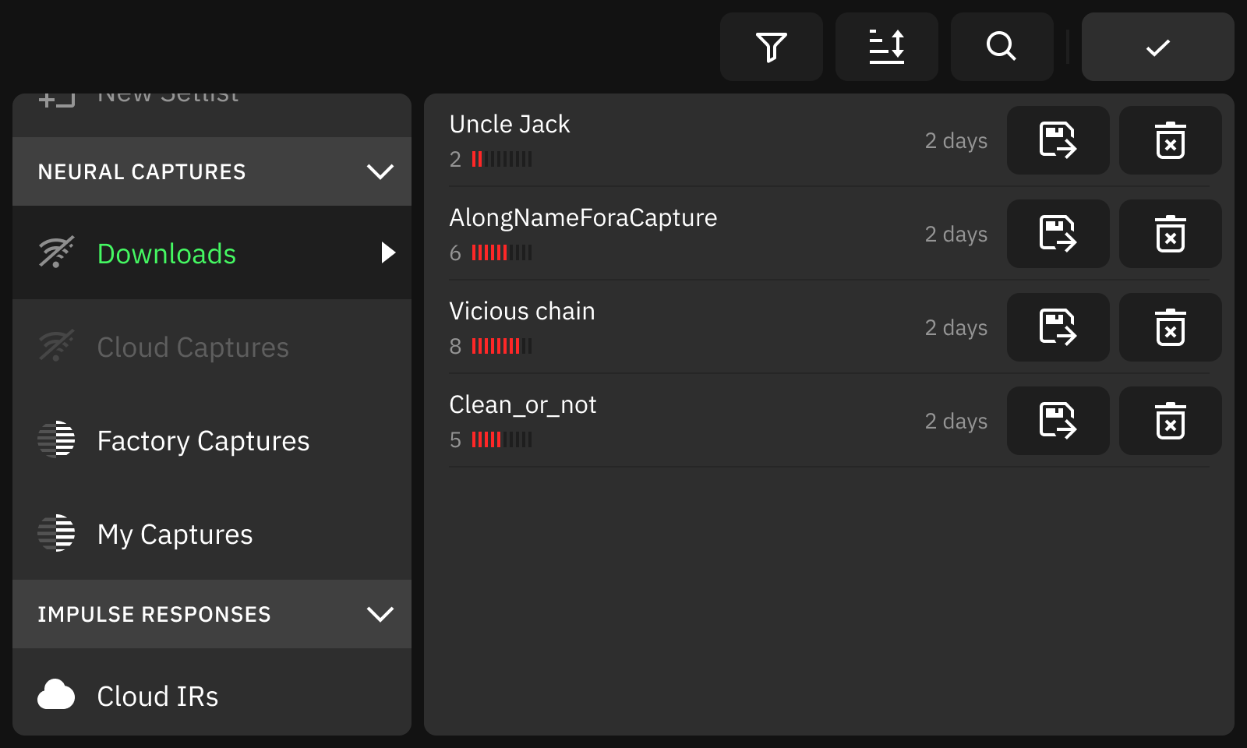Open Cloud IRs list

[x=157, y=697]
